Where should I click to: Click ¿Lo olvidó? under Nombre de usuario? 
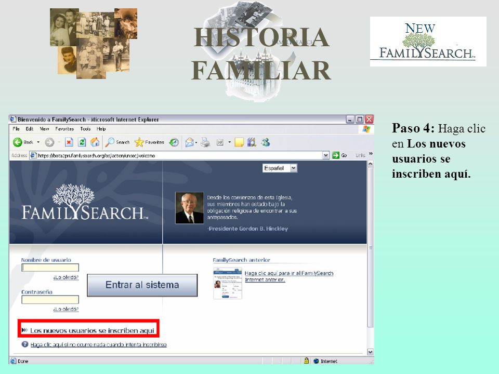(x=66, y=277)
